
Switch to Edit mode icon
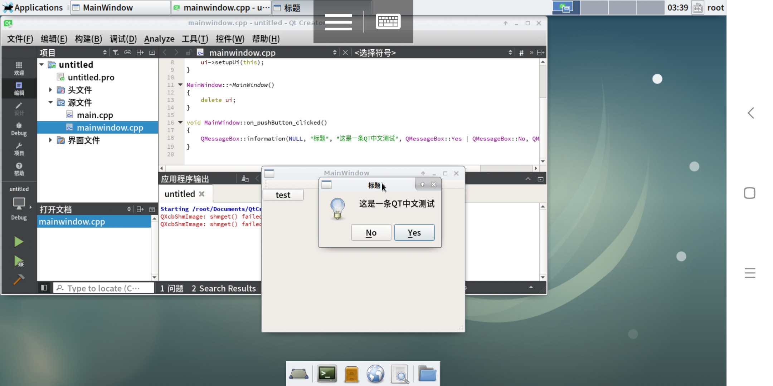[19, 88]
